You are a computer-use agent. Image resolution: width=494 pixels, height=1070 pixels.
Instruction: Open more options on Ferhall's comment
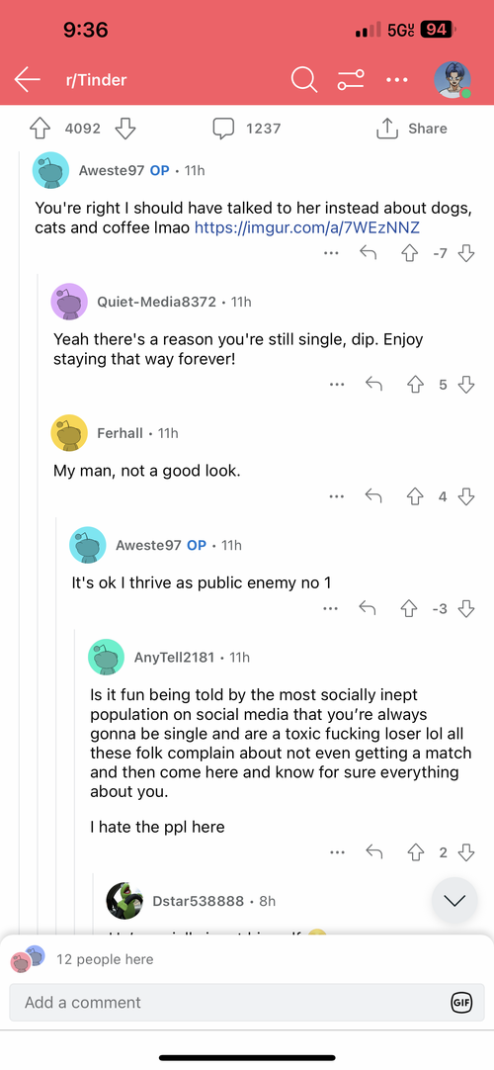[335, 496]
